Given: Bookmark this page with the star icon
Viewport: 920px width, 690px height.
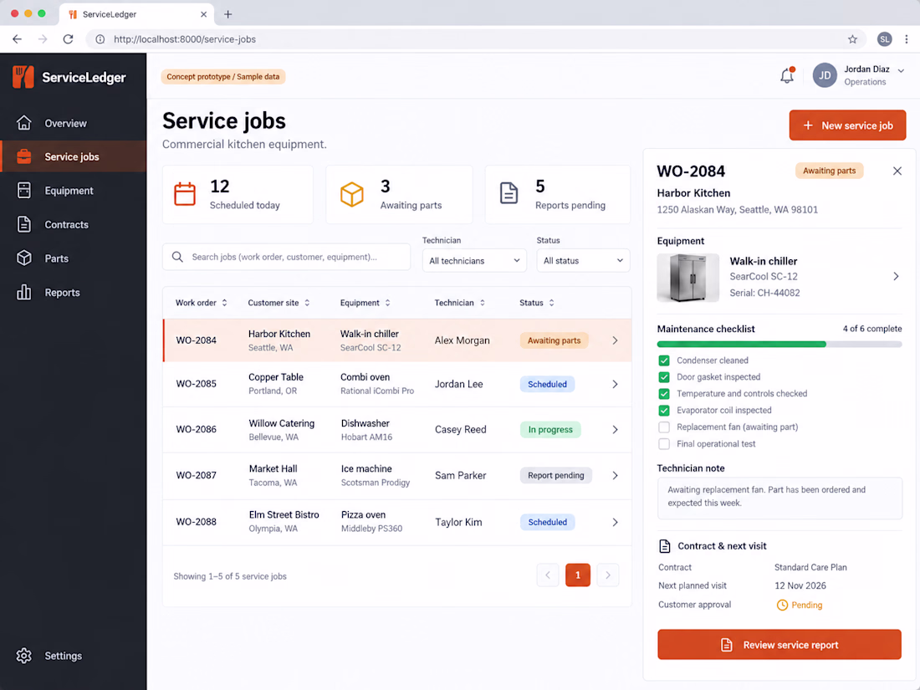Looking at the screenshot, I should 852,39.
